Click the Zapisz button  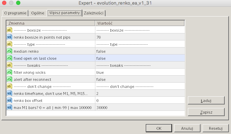pyautogui.click(x=206, y=112)
